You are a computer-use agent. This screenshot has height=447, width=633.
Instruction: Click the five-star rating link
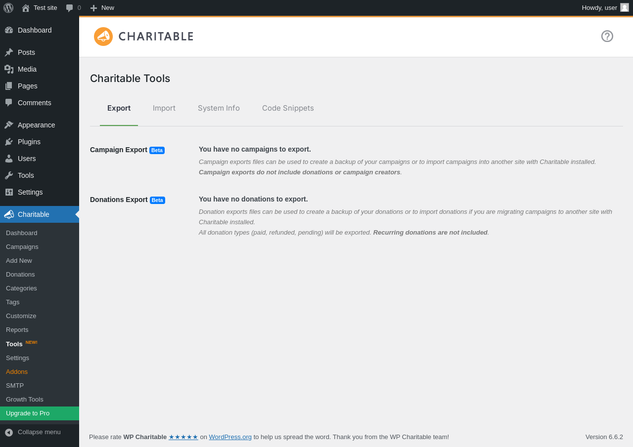[x=183, y=437]
